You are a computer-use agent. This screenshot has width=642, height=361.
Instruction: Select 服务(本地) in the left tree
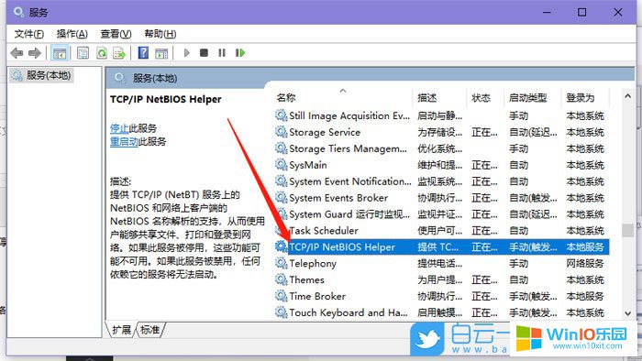coord(42,76)
